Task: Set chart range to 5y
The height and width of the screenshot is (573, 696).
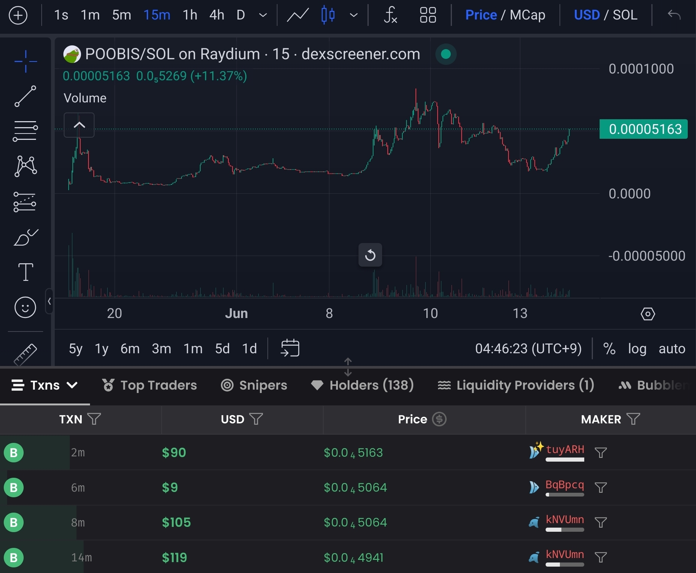Action: pyautogui.click(x=75, y=349)
